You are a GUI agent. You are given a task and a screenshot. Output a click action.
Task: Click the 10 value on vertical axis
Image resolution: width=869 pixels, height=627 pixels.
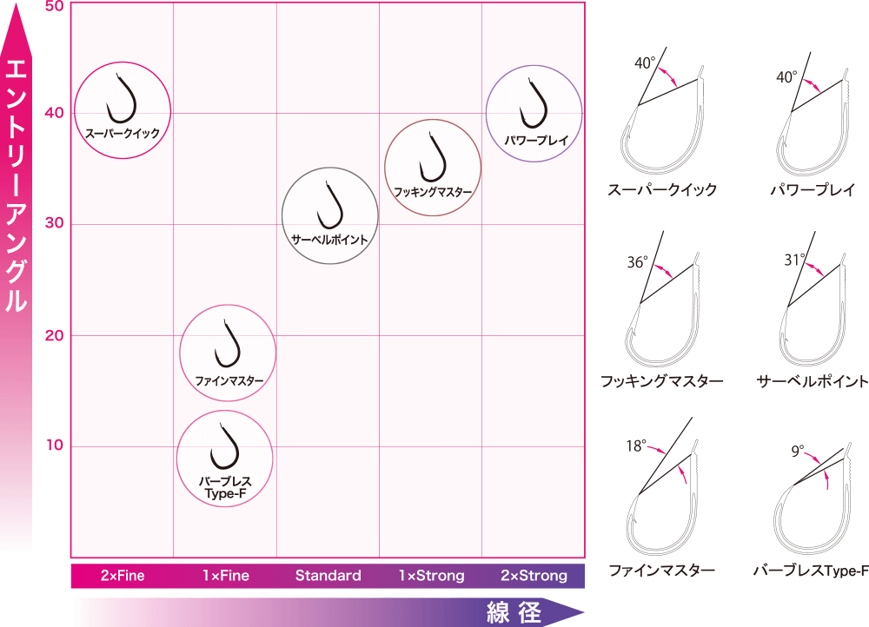[55, 445]
